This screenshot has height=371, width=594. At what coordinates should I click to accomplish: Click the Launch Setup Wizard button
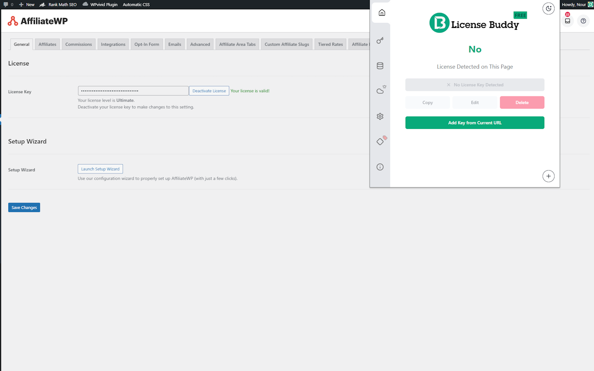click(x=100, y=169)
